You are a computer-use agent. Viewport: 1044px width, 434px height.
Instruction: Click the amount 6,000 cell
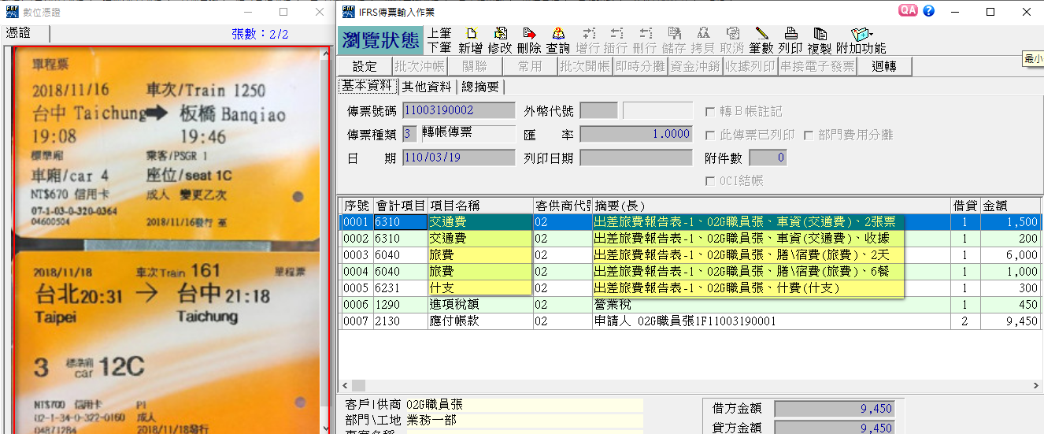click(1010, 255)
